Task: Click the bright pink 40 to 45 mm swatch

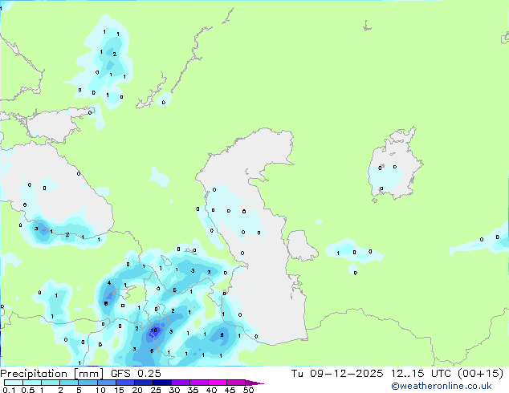Action: [218, 383]
